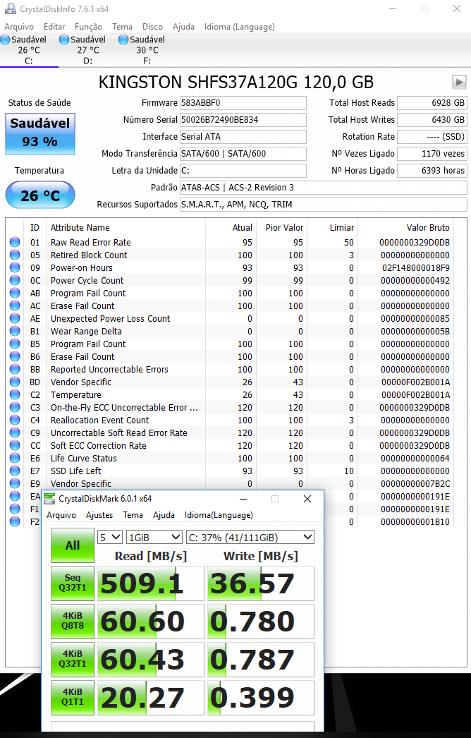
Task: Open the test count dropdown showing 5
Action: click(109, 538)
